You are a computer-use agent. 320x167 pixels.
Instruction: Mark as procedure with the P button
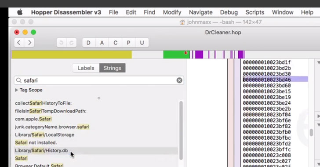(128, 43)
